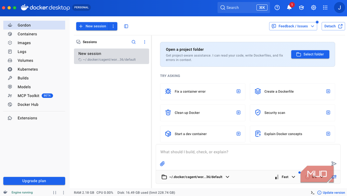Click disk usage text in status bar

tap(146, 193)
